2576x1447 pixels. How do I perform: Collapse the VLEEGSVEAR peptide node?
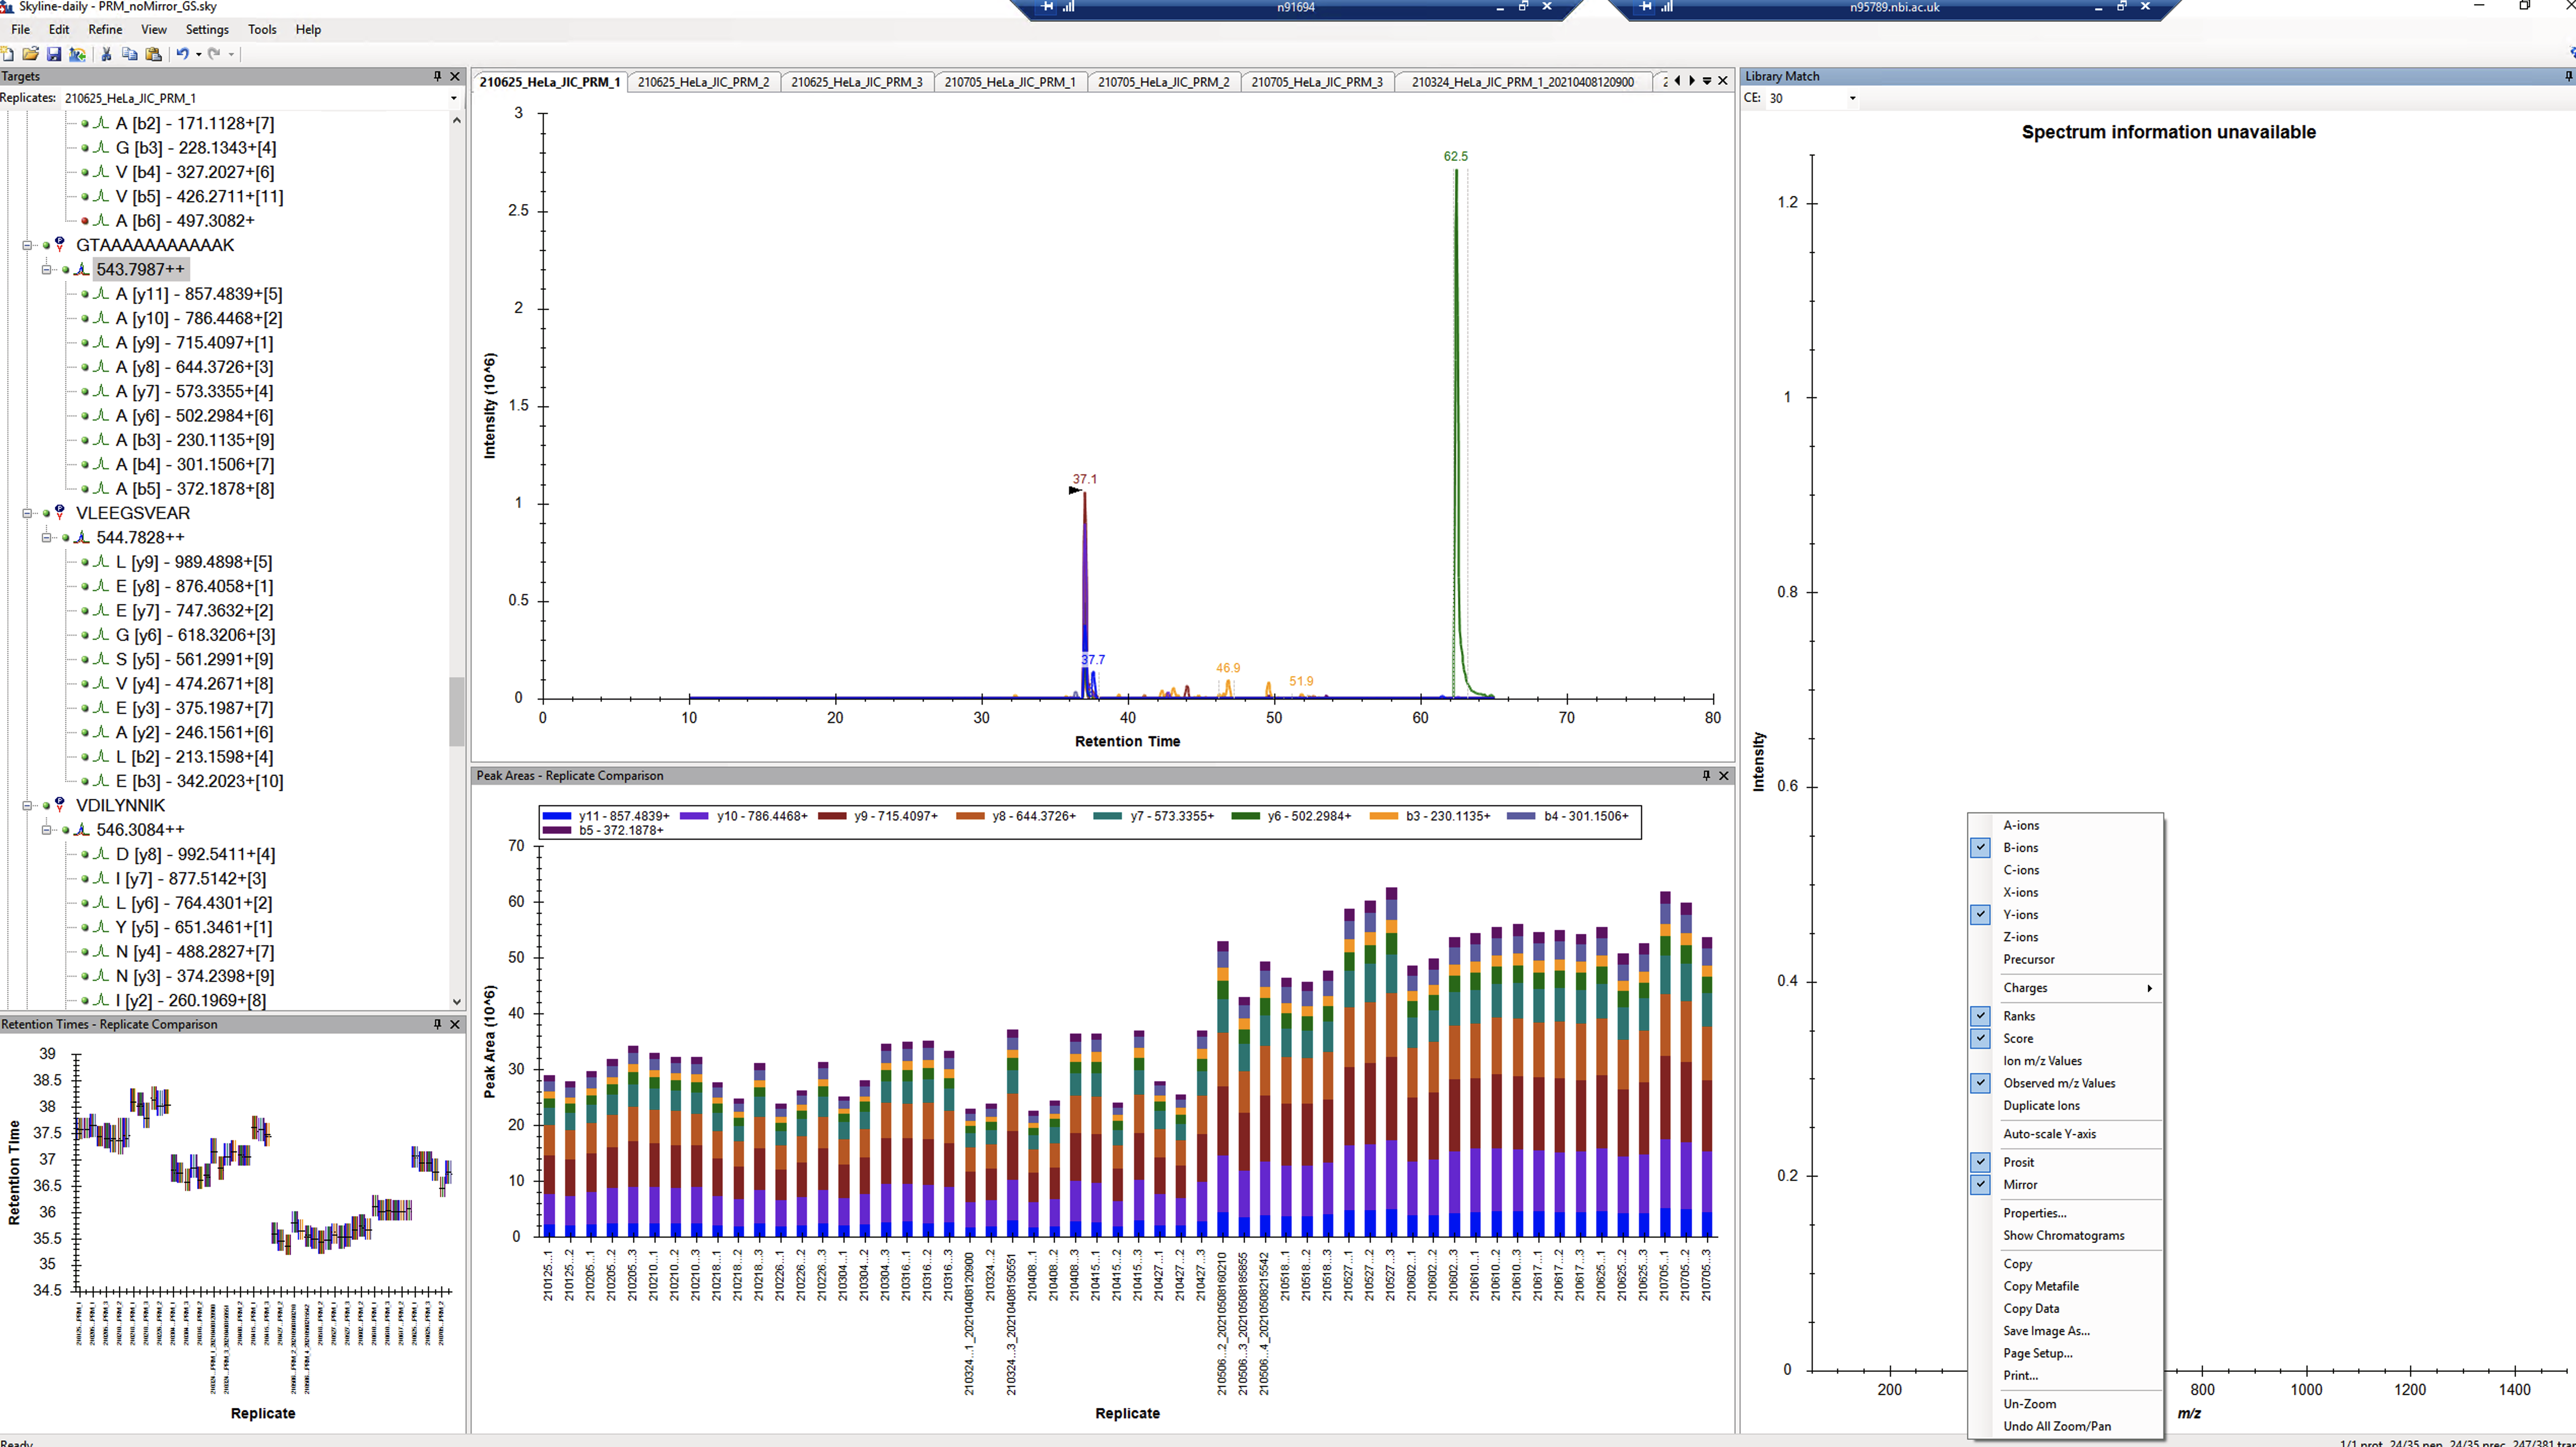[x=27, y=513]
